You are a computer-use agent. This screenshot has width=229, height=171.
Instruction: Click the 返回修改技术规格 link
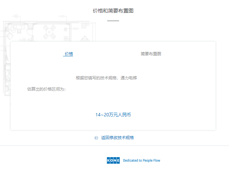click(x=117, y=138)
